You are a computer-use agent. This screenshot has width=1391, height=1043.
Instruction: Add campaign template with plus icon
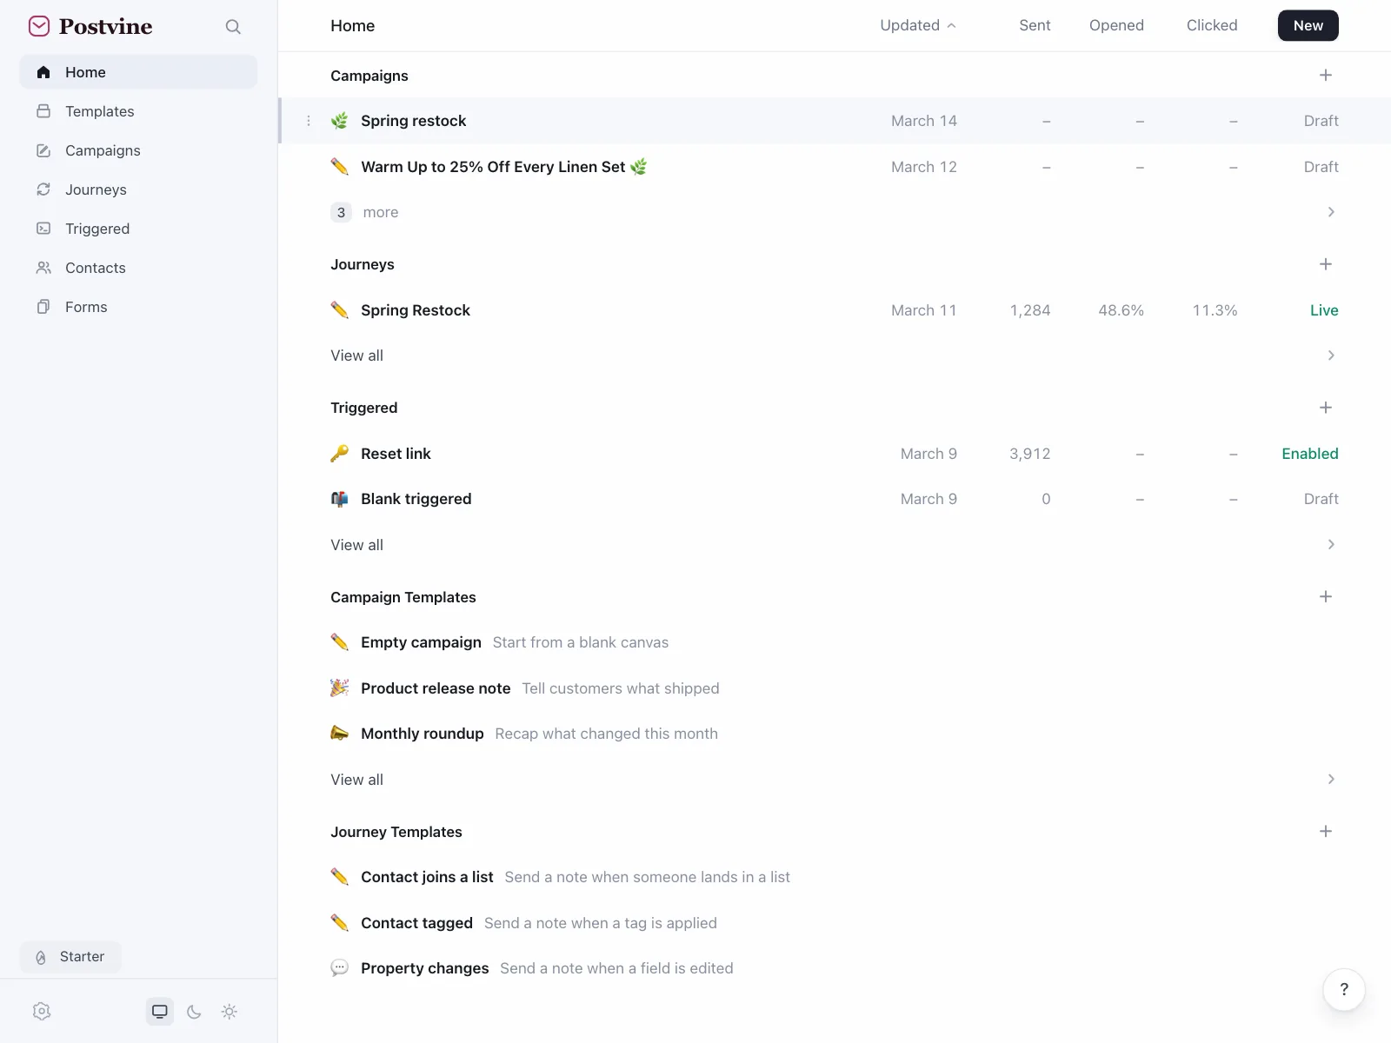pos(1326,597)
